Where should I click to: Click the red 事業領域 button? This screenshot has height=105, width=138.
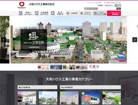114,13
